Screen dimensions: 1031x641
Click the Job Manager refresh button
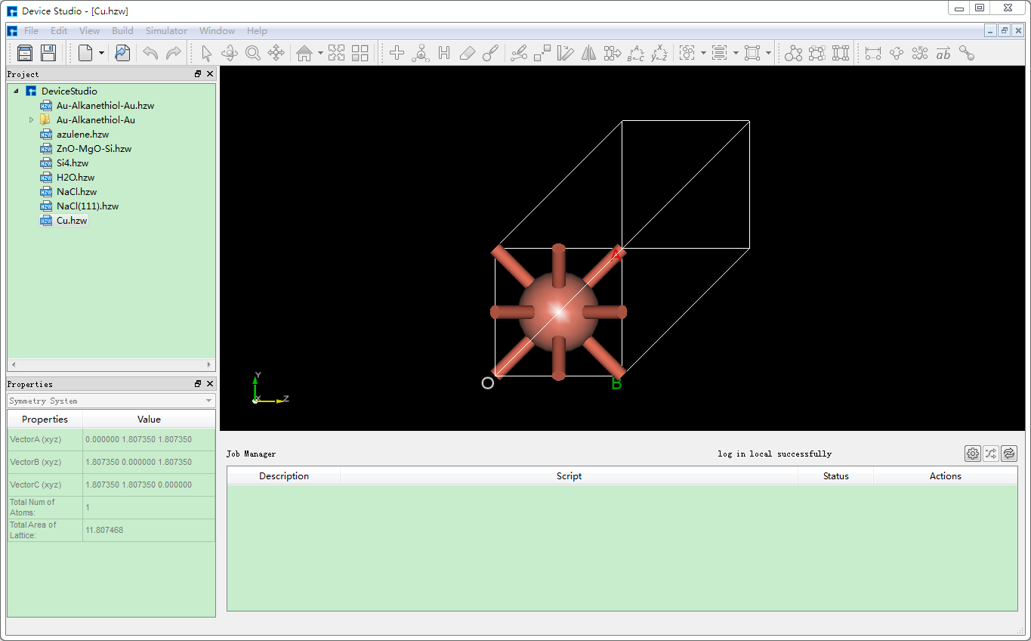(x=1008, y=454)
